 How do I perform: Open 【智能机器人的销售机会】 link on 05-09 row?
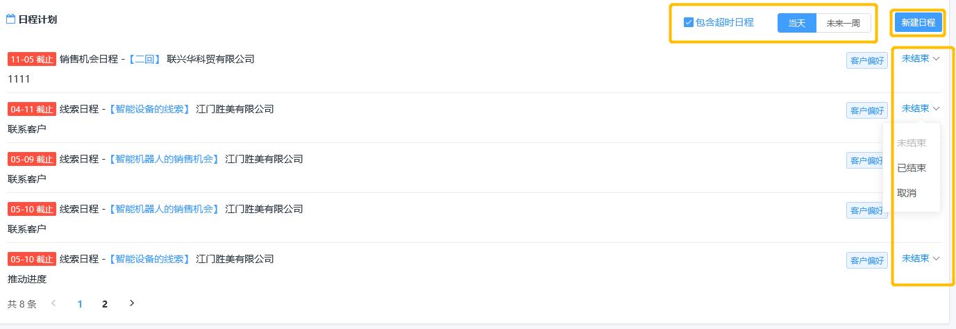coord(165,159)
